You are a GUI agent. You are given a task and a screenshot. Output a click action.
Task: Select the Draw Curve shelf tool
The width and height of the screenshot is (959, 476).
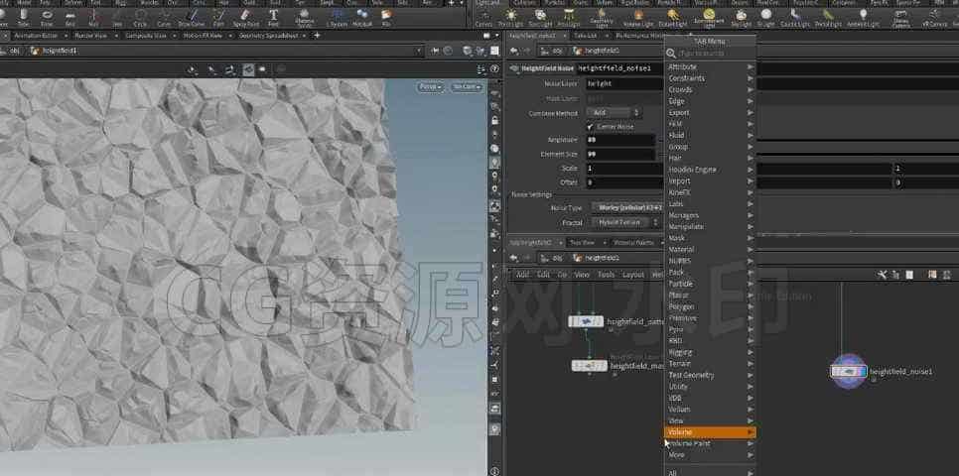point(192,17)
